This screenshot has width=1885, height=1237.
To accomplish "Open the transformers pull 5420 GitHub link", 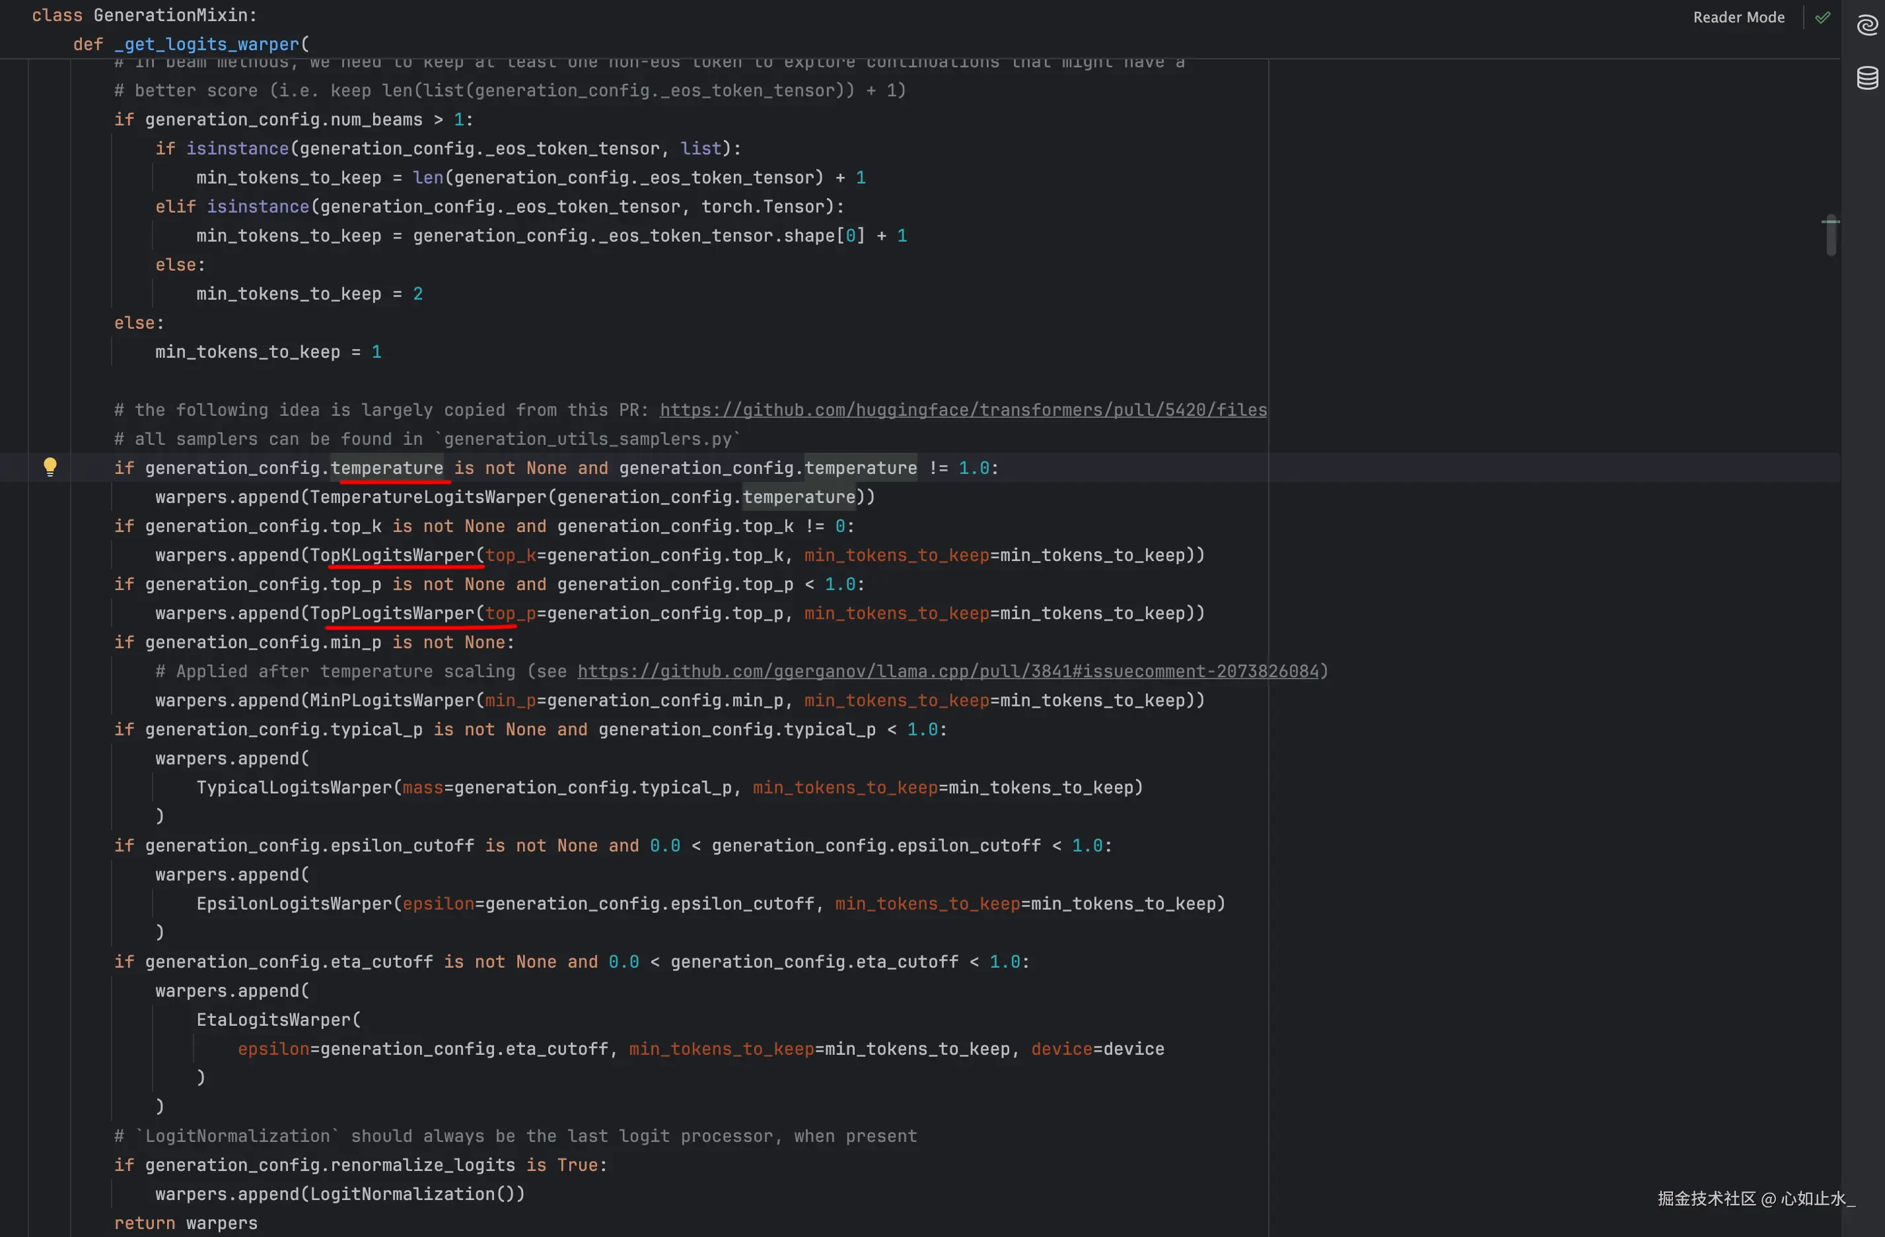I will tap(962, 410).
